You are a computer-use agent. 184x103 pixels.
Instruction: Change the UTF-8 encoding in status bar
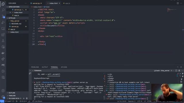(x=140, y=101)
